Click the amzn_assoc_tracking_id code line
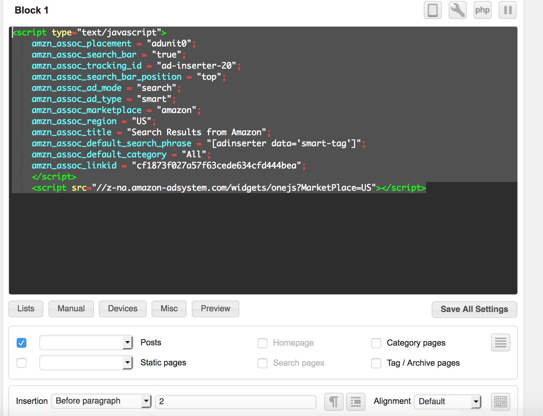 click(136, 66)
